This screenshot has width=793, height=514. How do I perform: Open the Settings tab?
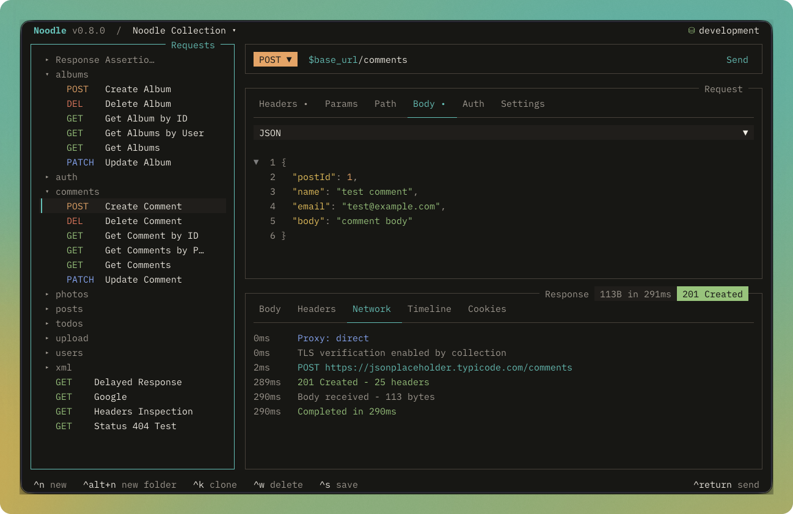[523, 104]
